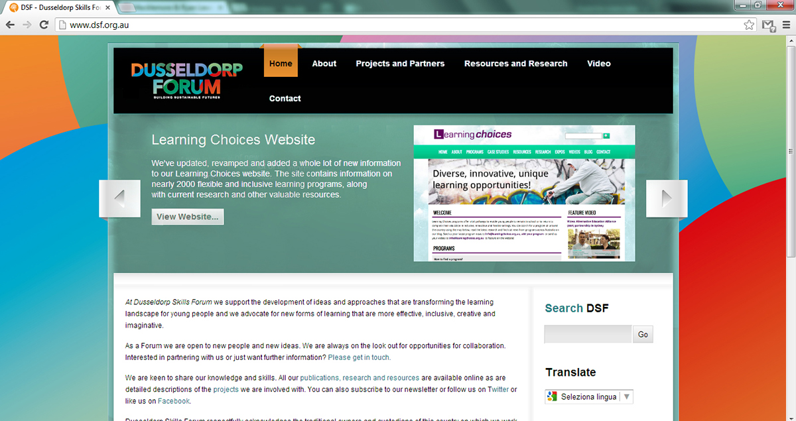
Task: Show the previous slide with left arrow
Action: [x=119, y=198]
